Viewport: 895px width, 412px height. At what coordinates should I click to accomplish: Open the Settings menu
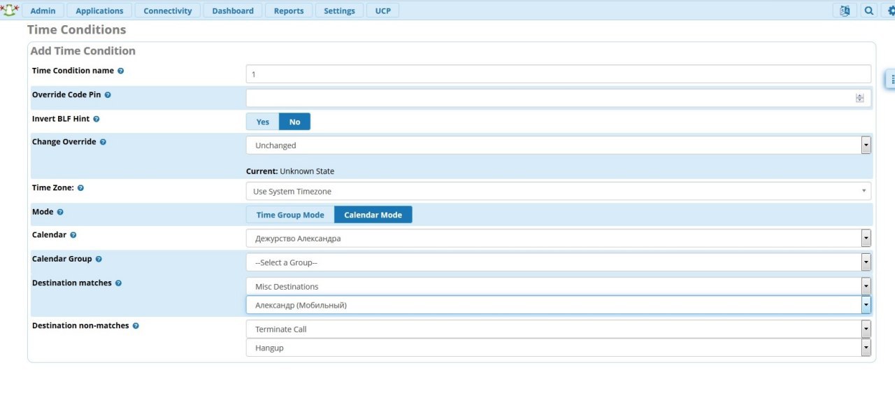tap(339, 10)
